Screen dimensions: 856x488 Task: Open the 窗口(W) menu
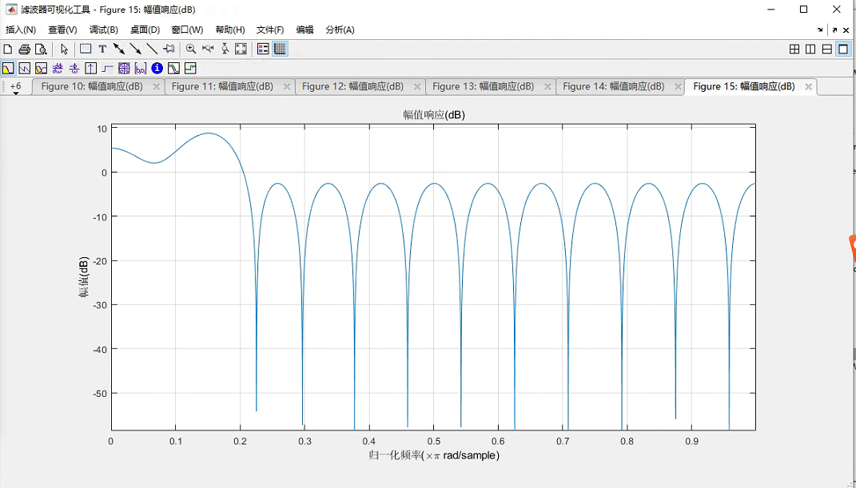pyautogui.click(x=187, y=30)
